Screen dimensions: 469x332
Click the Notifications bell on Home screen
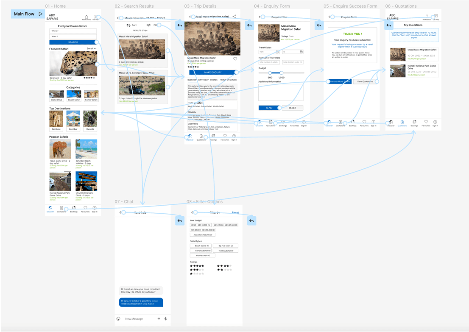tap(87, 17)
